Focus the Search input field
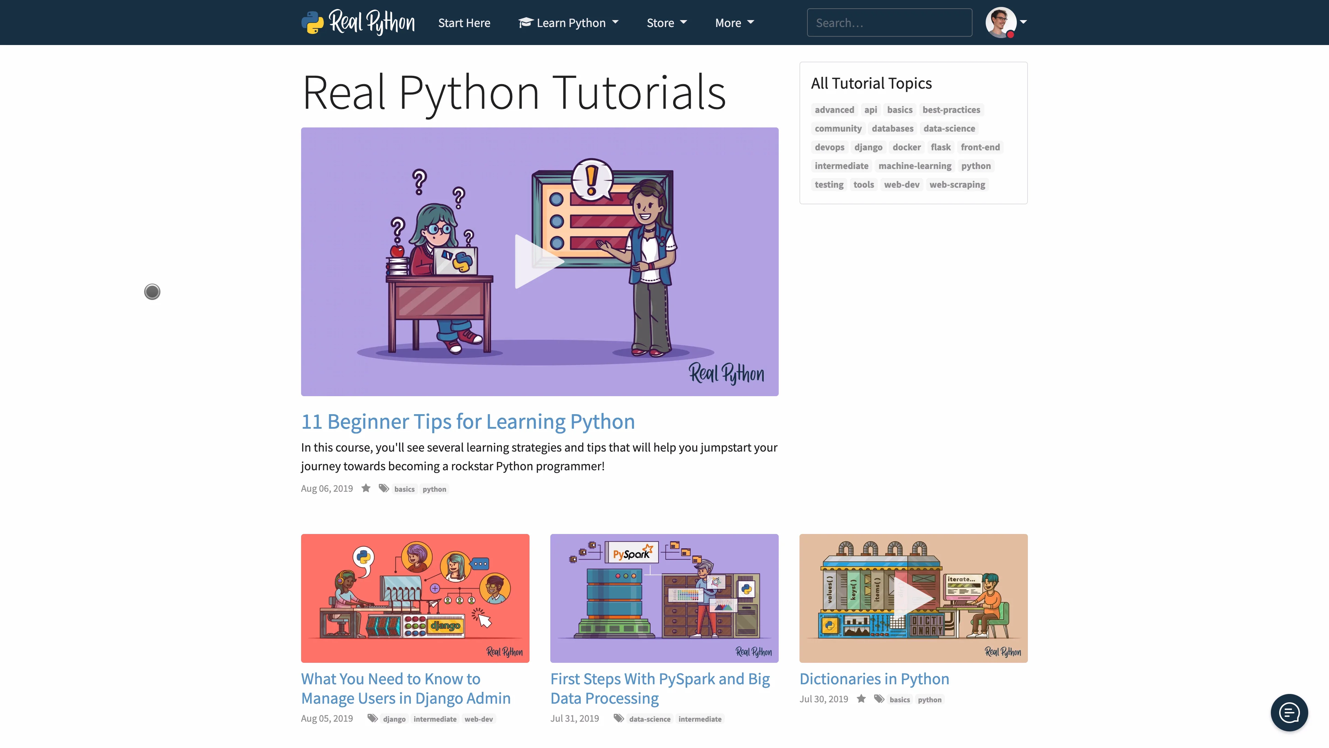1329x748 pixels. (x=889, y=23)
